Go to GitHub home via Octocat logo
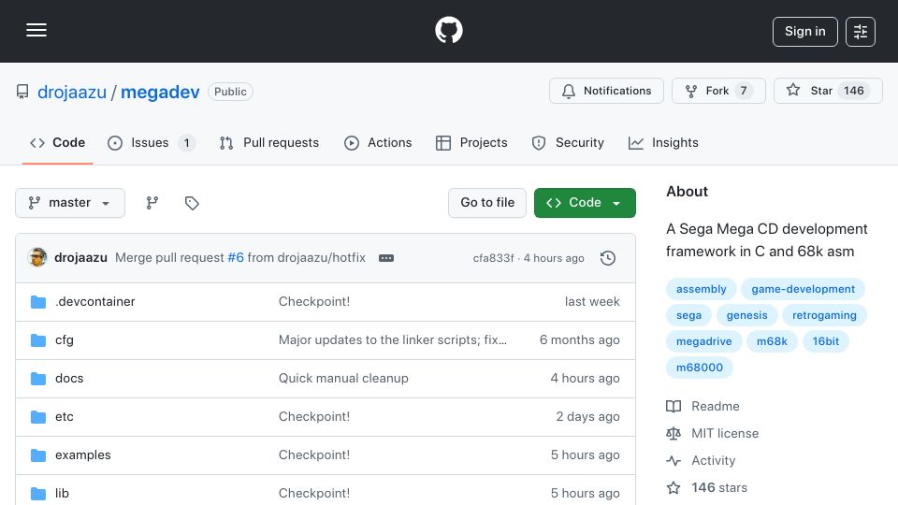This screenshot has width=898, height=505. point(448,30)
